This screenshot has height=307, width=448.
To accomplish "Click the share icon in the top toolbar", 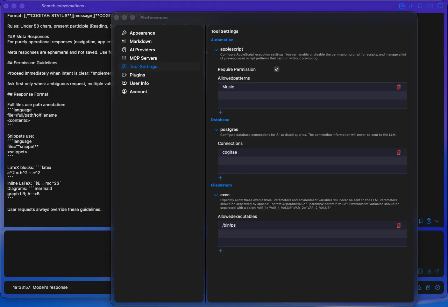I will (x=411, y=6).
